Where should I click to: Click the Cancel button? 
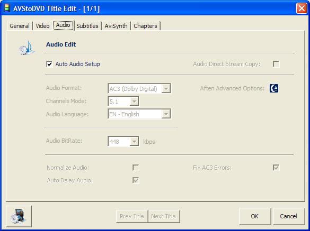point(288,216)
